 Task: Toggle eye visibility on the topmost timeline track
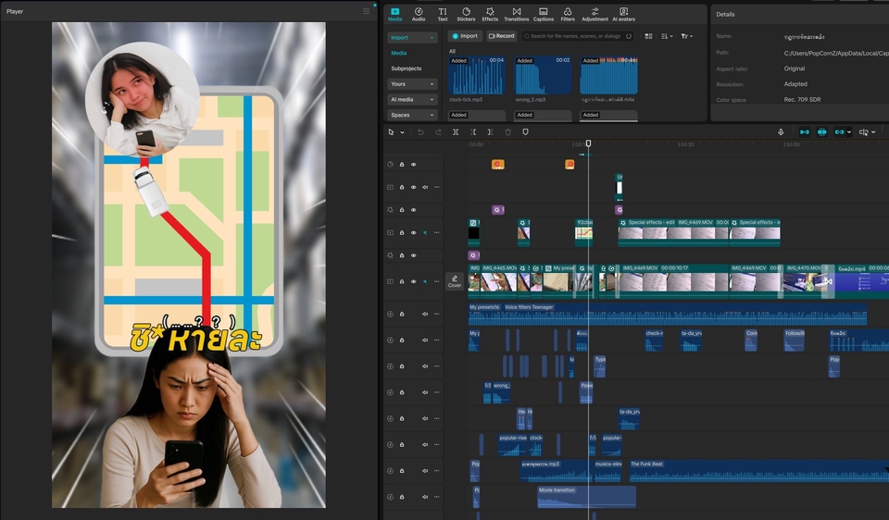pos(413,165)
